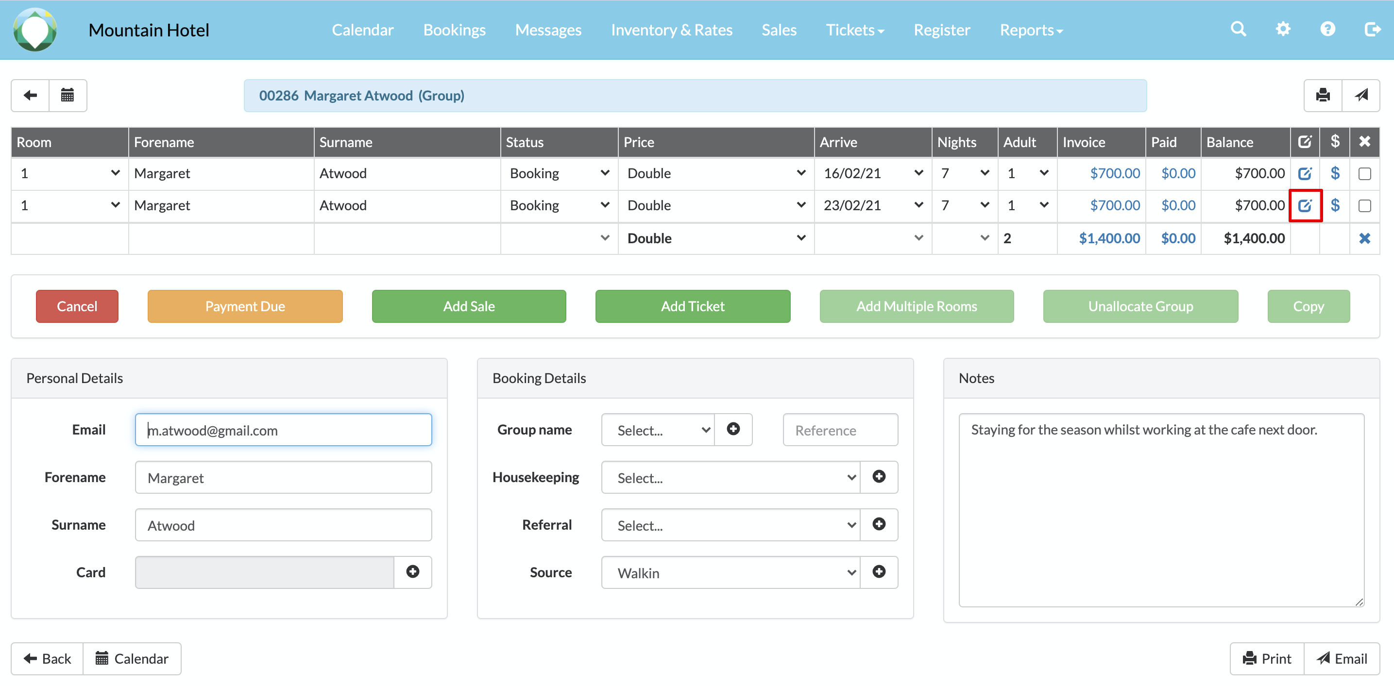Click the search magnifier icon in header
This screenshot has width=1394, height=686.
[1238, 29]
